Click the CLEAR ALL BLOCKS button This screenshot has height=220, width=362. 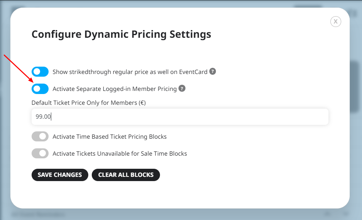pyautogui.click(x=126, y=175)
